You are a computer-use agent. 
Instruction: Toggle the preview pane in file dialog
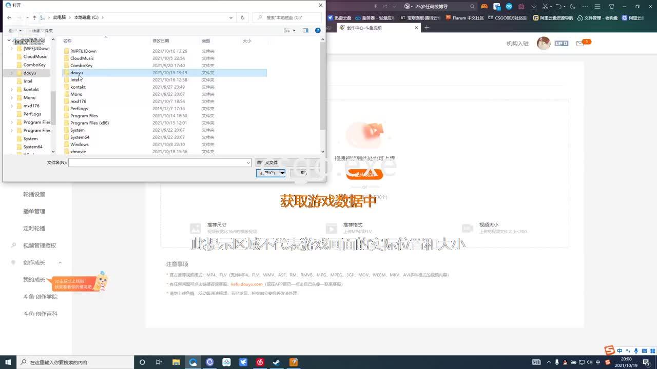305,31
